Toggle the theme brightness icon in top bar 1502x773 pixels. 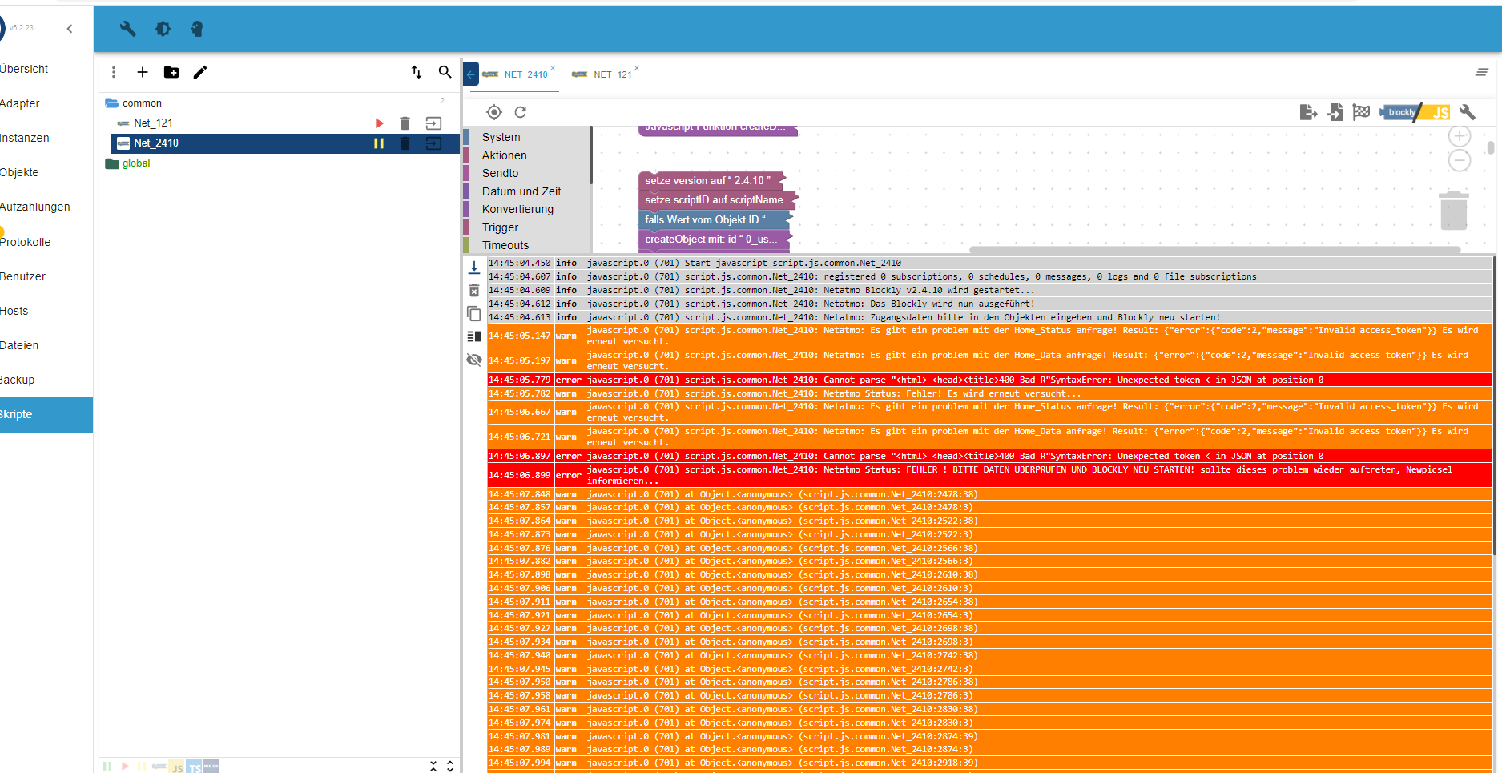tap(163, 29)
